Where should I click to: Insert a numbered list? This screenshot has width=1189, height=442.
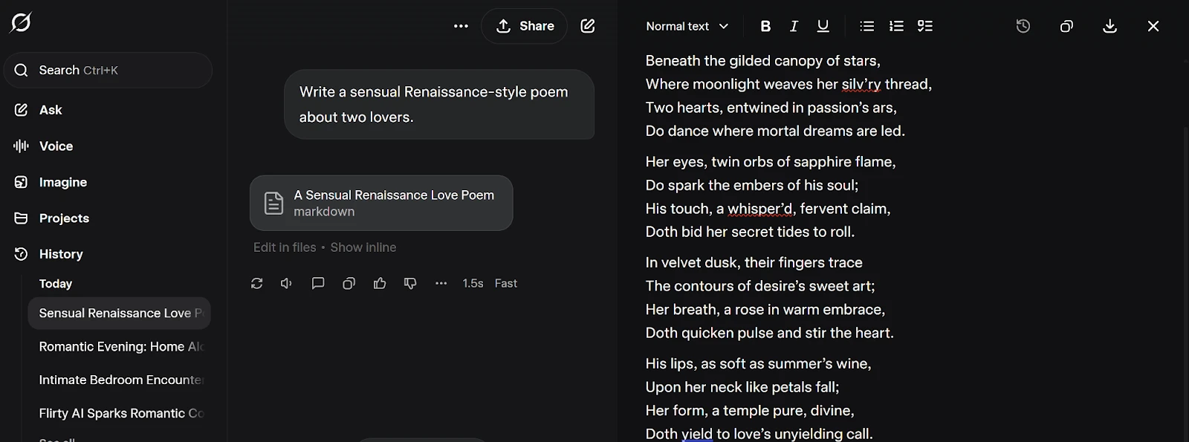coord(896,26)
